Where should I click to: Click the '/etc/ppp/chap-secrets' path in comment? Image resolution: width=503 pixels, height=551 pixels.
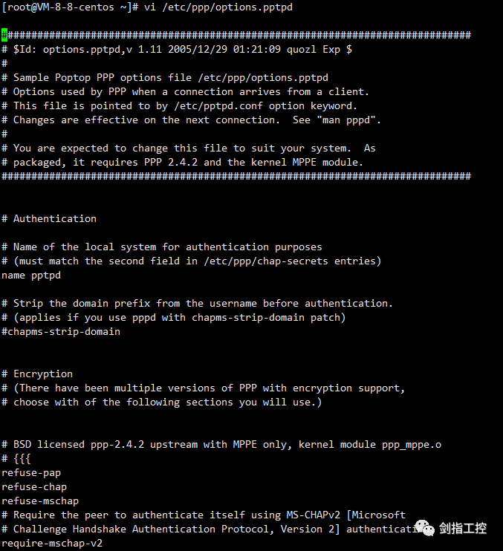266,261
